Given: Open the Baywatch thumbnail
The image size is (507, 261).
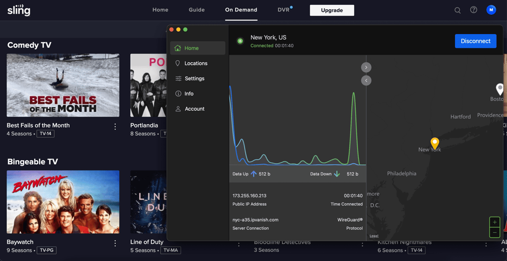Looking at the screenshot, I should tap(63, 202).
